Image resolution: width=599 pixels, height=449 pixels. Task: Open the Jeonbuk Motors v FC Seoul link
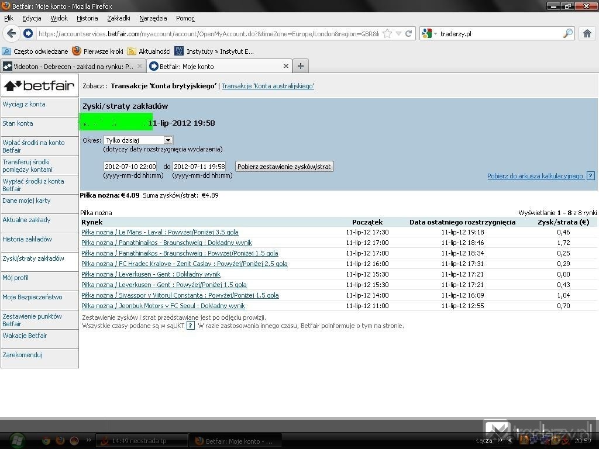point(163,306)
